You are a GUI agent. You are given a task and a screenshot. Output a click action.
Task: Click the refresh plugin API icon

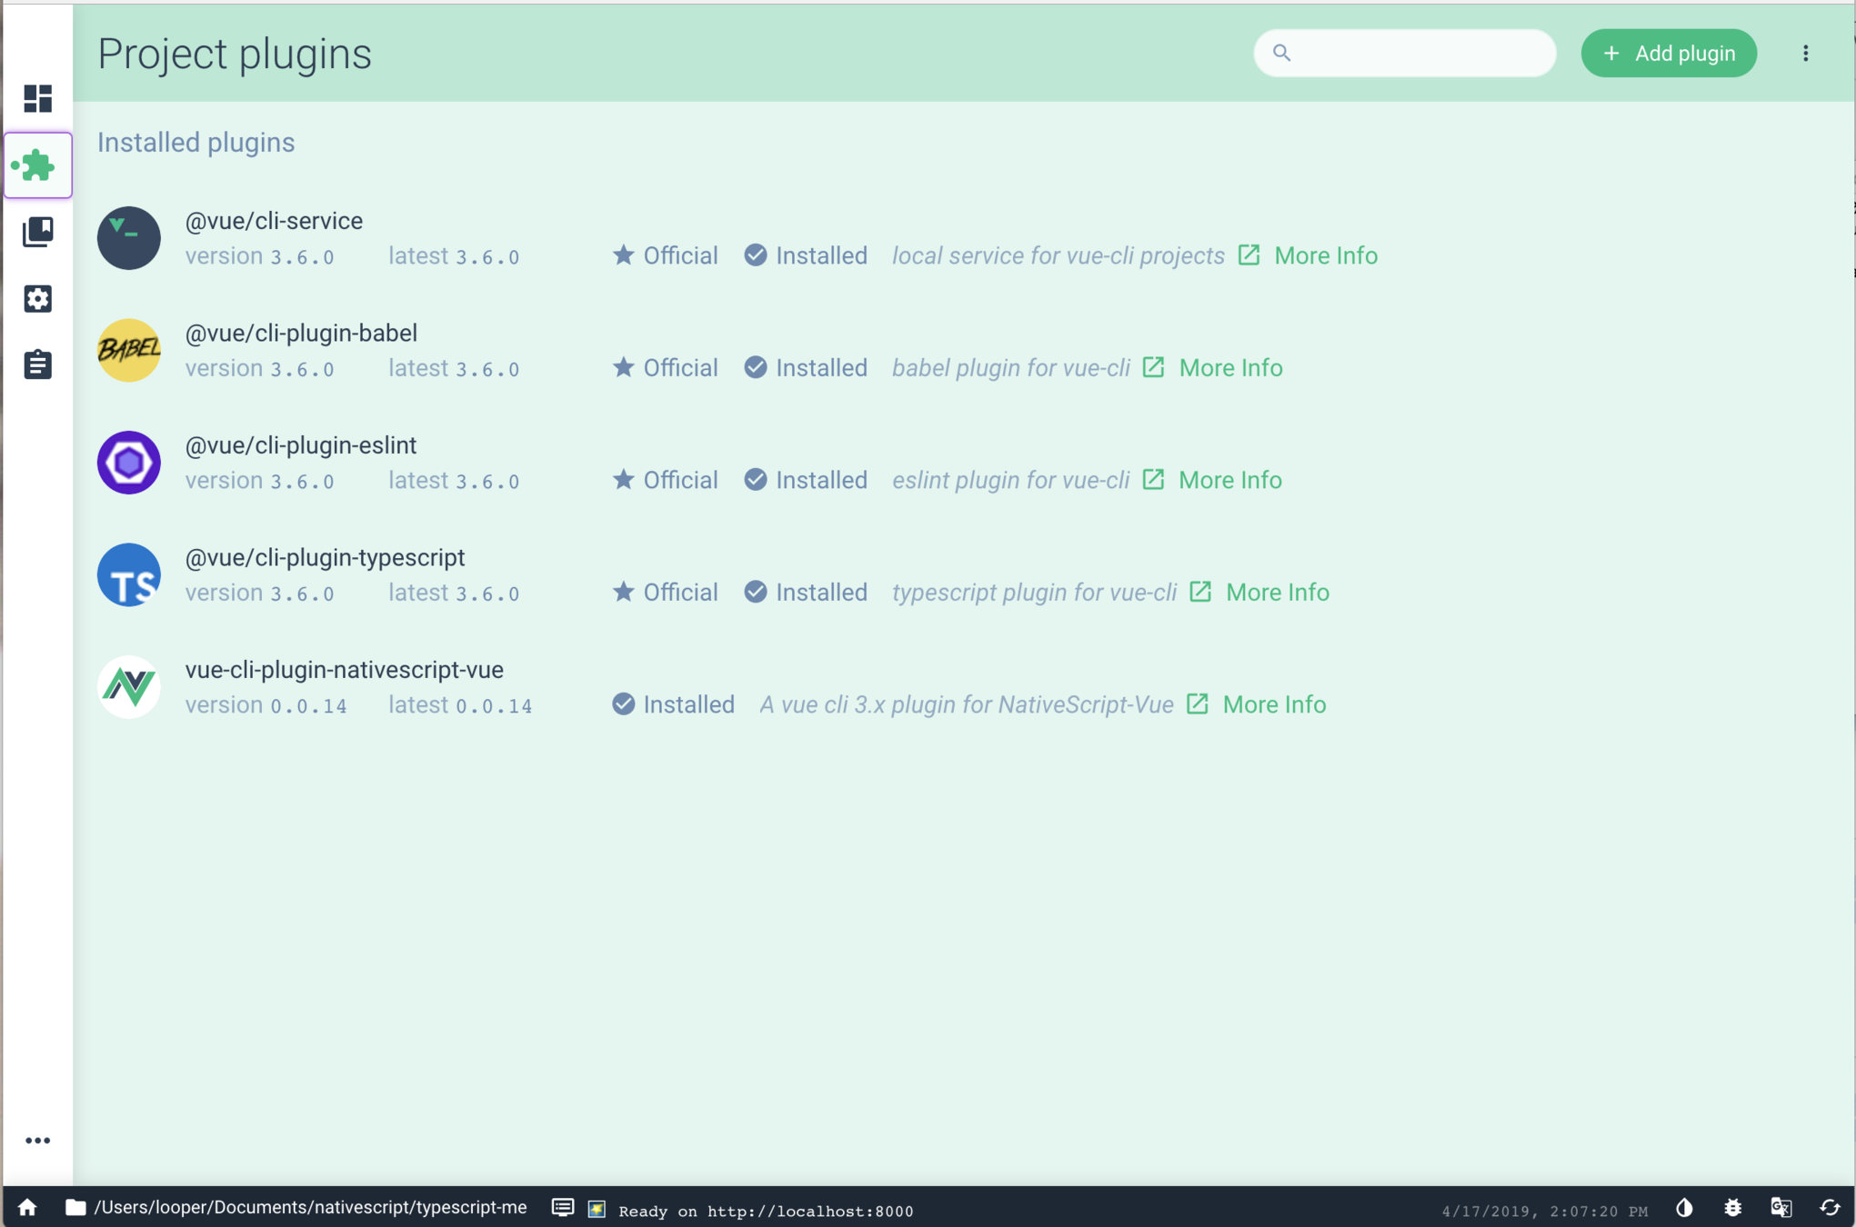(1830, 1208)
